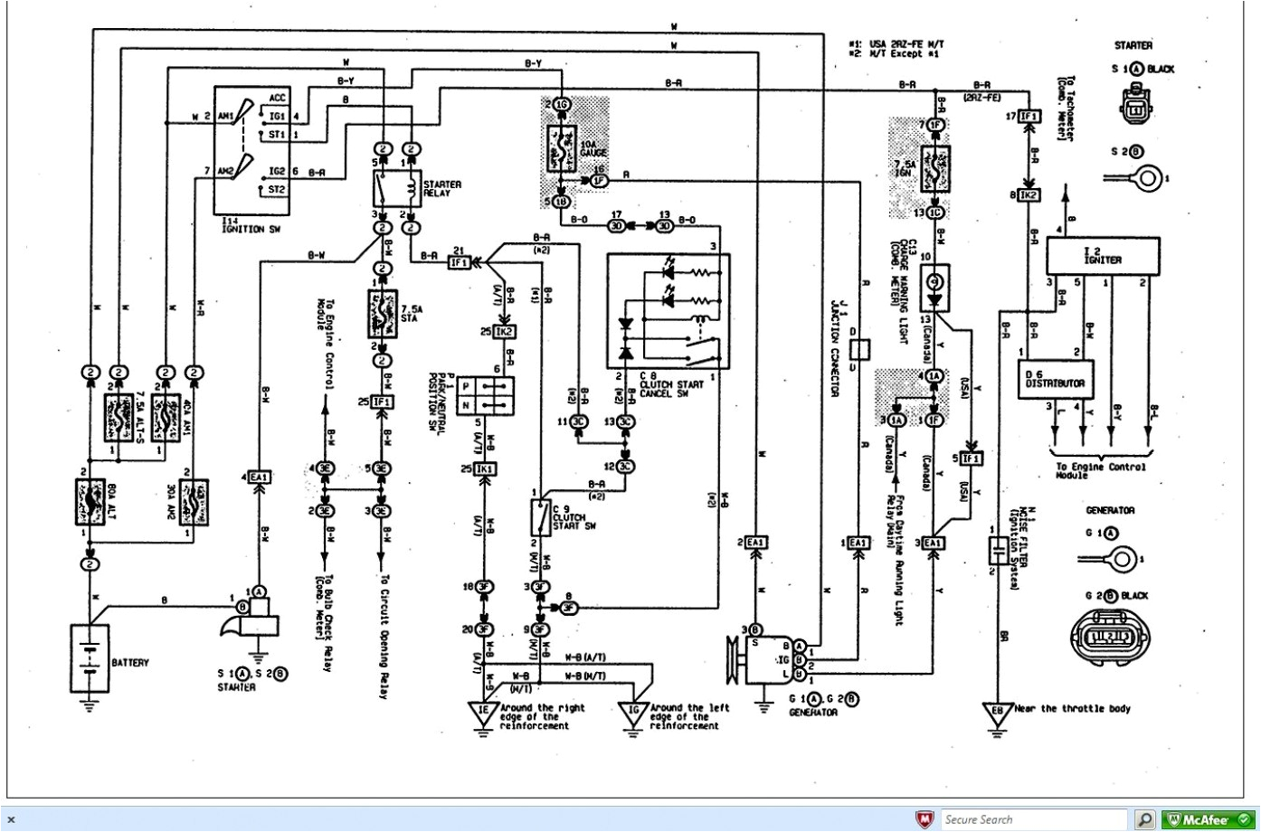Viewport: 1261px width, 832px height.
Task: Toggle the C 9 CLUTCH START SW
Action: coord(540,517)
